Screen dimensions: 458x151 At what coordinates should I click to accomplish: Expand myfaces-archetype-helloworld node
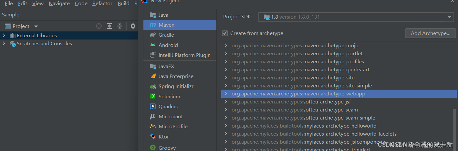pyautogui.click(x=226, y=126)
